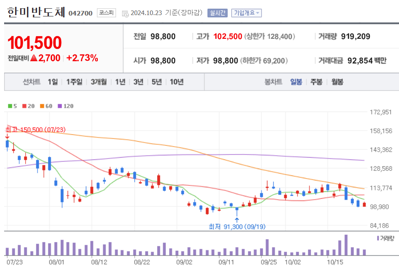Viewport: 399px width, 275px height.
Task: Click the +2.73% change percentage
Action: point(82,58)
